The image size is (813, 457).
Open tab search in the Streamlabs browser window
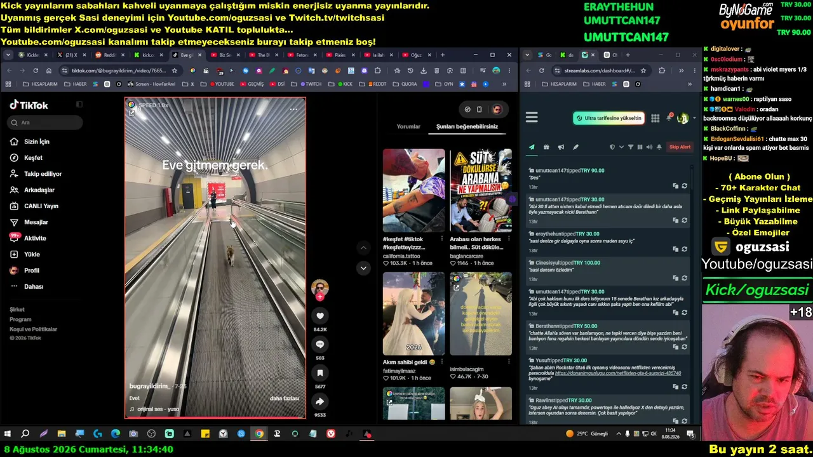click(x=527, y=55)
